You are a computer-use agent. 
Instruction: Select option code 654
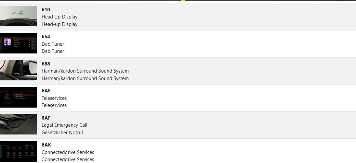point(46,37)
